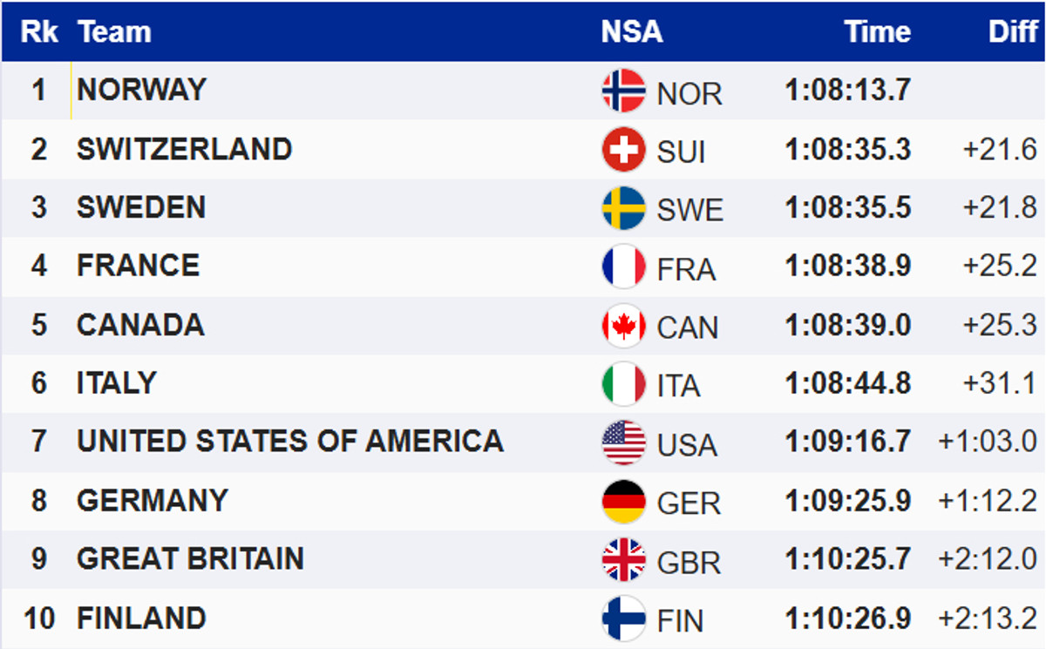
Task: Open the SWITZERLAND team link
Action: (184, 149)
